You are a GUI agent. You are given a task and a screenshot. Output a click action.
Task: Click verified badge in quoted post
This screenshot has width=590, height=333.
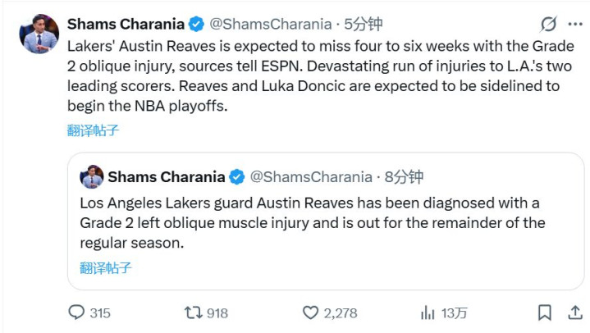click(x=237, y=177)
